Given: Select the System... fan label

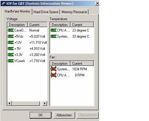Looking at the screenshot, I should pos(63,69).
